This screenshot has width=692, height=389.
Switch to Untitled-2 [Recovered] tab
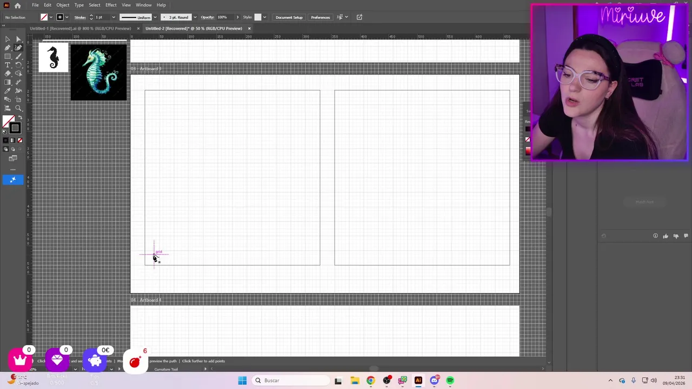[194, 28]
